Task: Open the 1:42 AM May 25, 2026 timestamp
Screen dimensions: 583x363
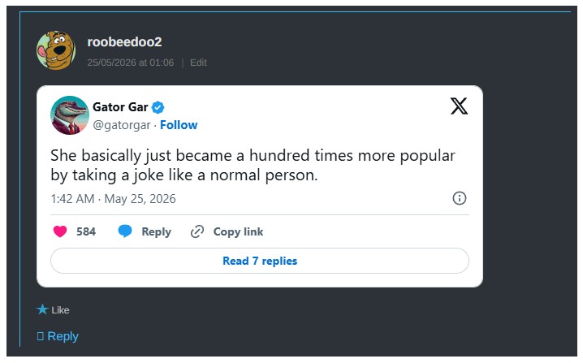Action: coord(113,199)
